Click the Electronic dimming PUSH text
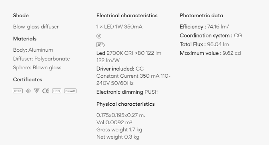This screenshot has width=269, height=145. point(127,92)
